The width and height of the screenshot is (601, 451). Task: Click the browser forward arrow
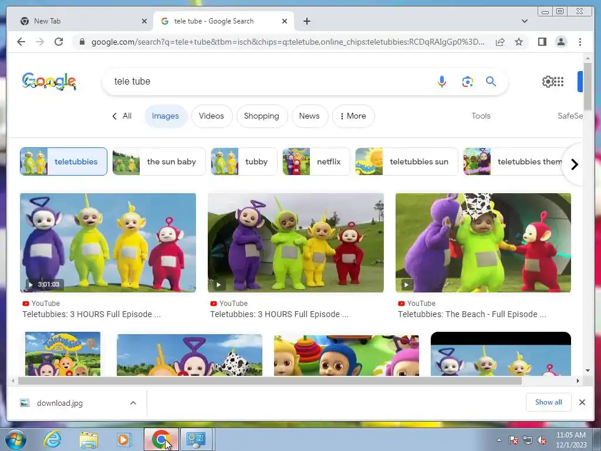point(40,42)
